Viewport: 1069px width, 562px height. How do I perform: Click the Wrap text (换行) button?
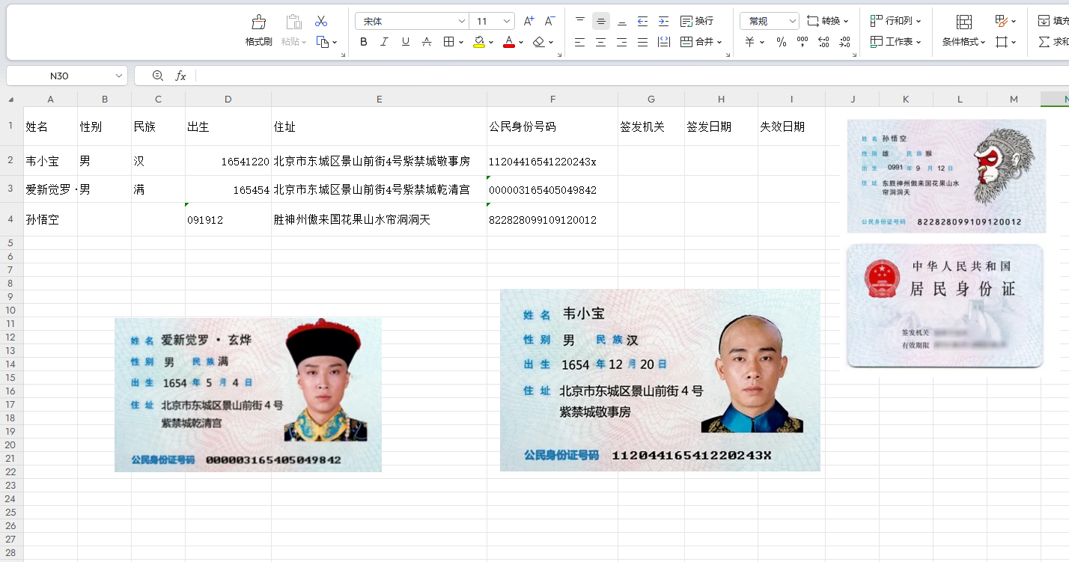click(x=697, y=21)
